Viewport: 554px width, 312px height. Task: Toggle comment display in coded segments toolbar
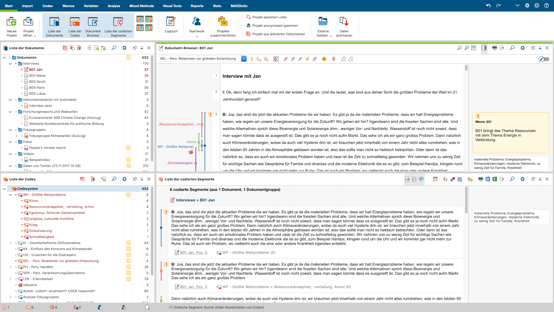point(421,179)
